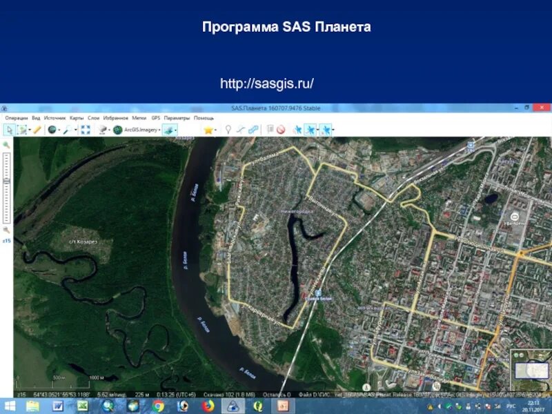Click the yellow favorites star icon
This screenshot has width=552, height=414.
pyautogui.click(x=208, y=130)
